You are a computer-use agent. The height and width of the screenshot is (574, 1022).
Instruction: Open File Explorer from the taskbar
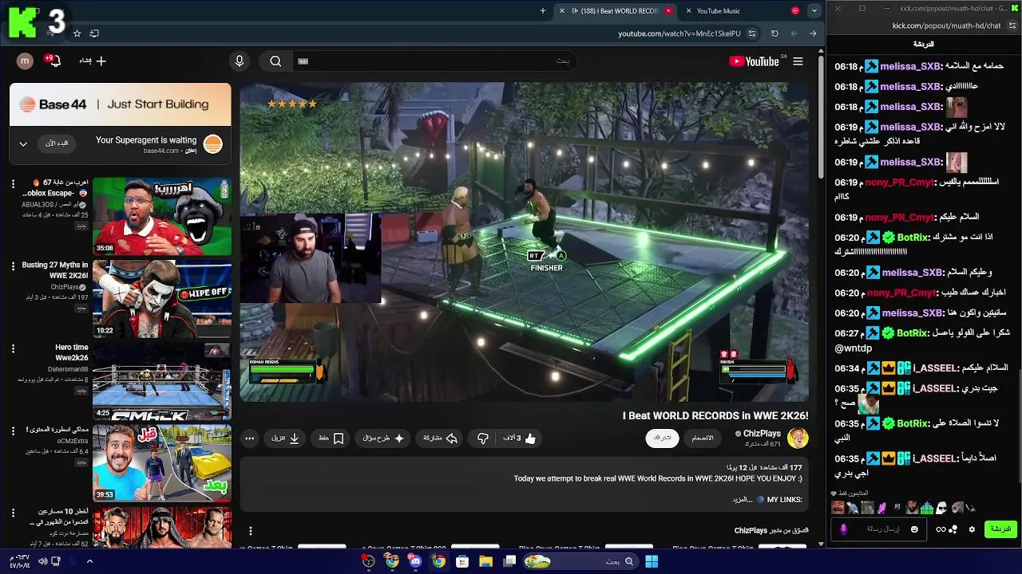[x=485, y=561]
